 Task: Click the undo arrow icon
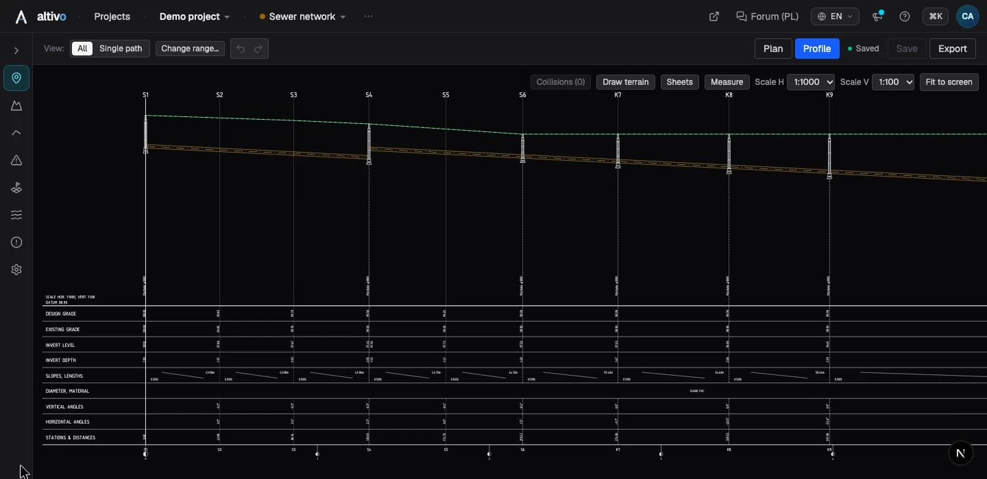[x=241, y=49]
